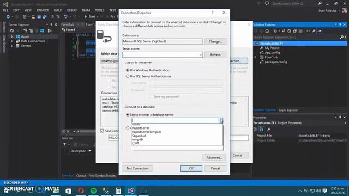Click Open File folder icon in toolbar
Viewport: 349px width, 196px height.
[33, 17]
